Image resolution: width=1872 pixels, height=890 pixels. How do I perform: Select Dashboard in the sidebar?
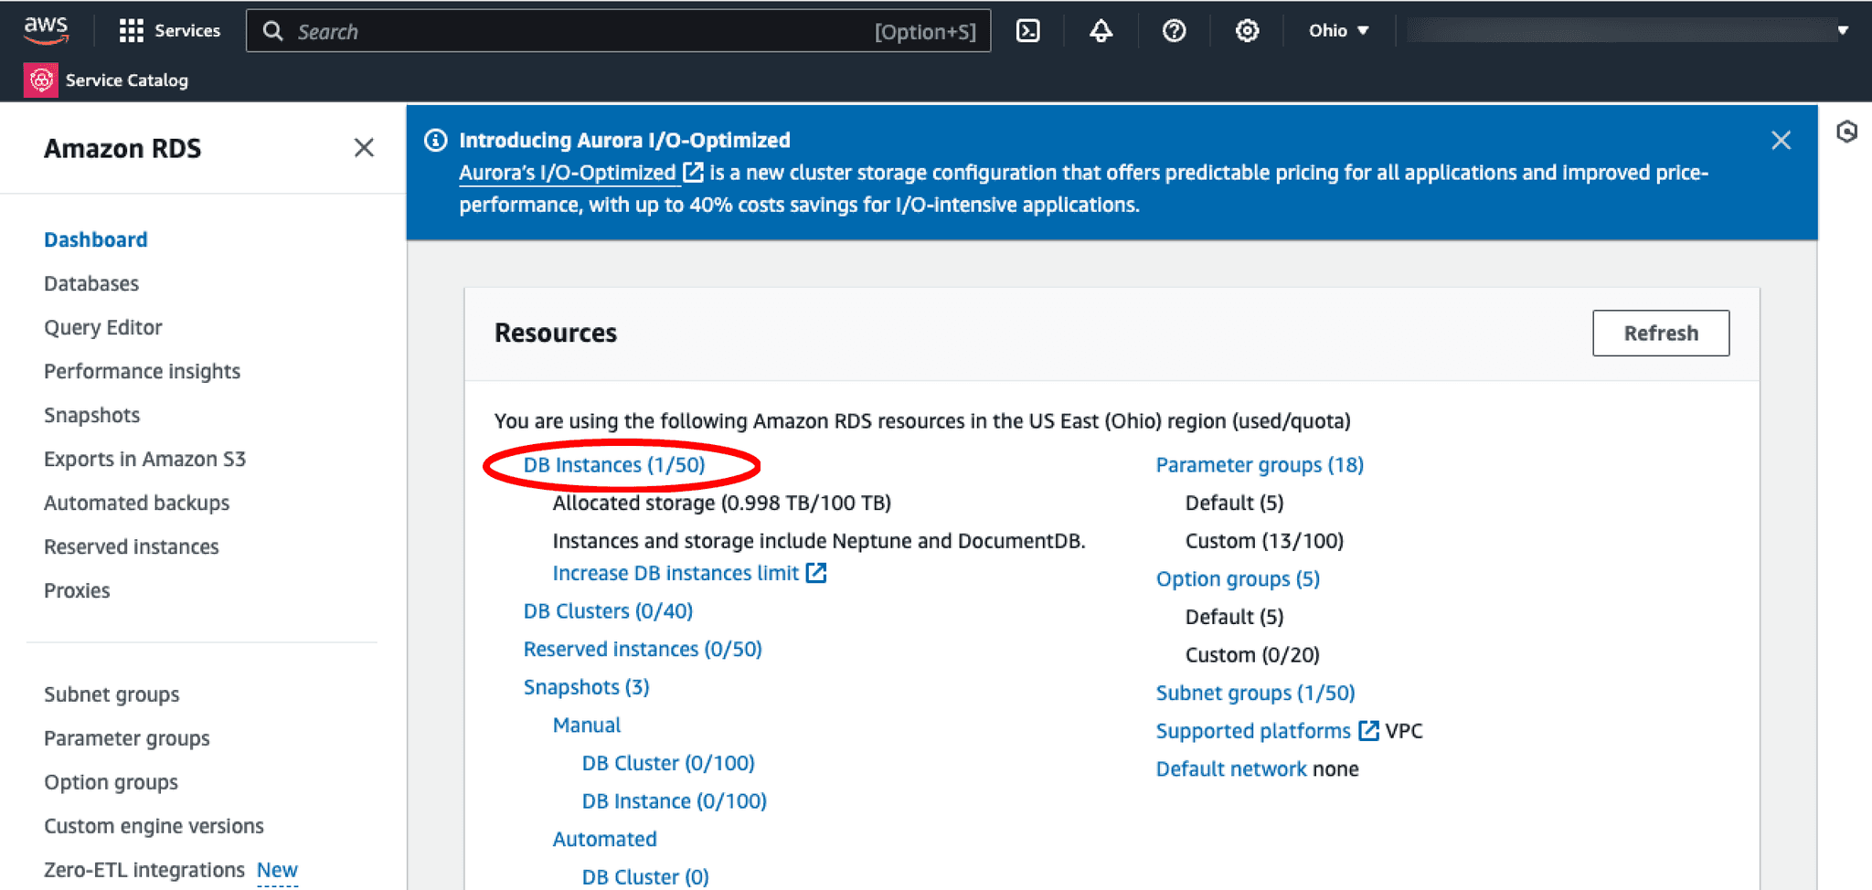pos(96,239)
